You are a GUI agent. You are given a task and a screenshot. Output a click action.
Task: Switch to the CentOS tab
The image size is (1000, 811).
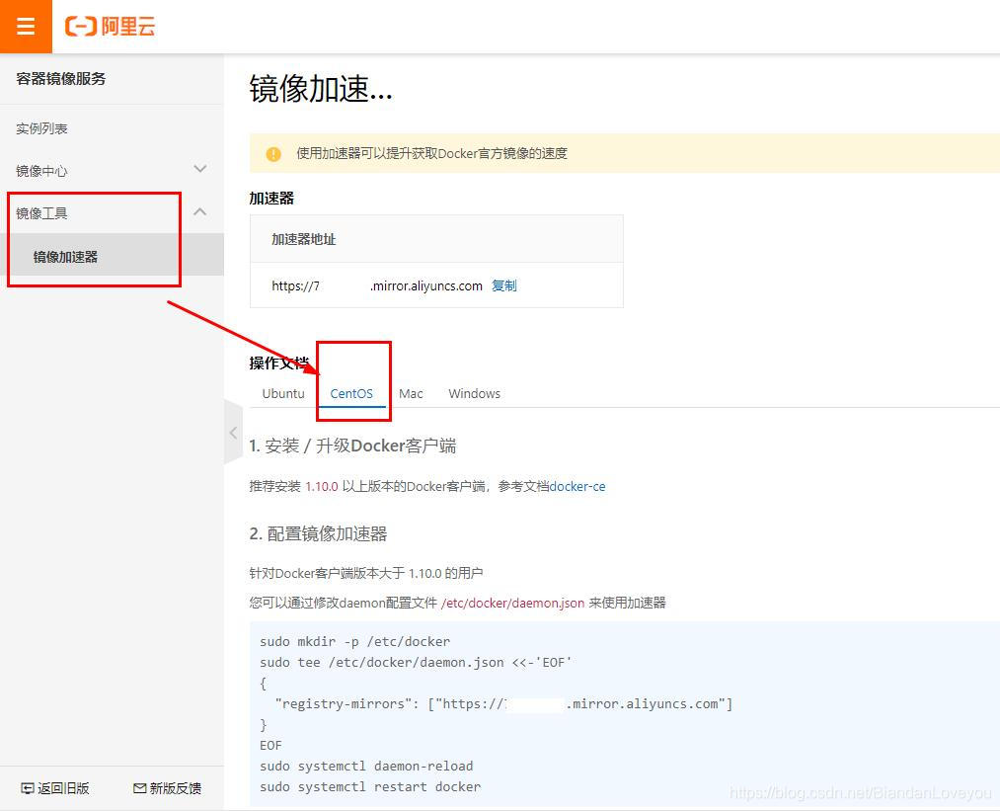click(x=351, y=394)
